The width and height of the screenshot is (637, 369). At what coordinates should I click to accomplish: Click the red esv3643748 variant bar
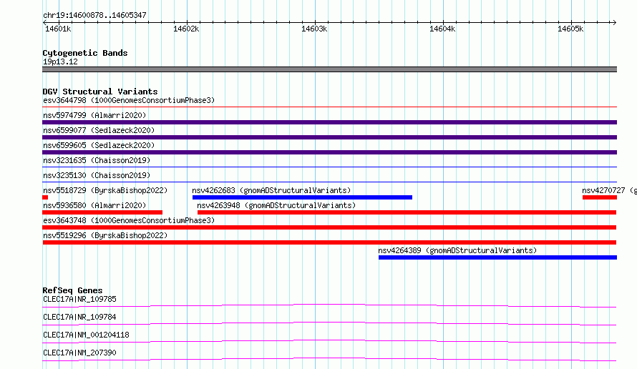pos(329,227)
